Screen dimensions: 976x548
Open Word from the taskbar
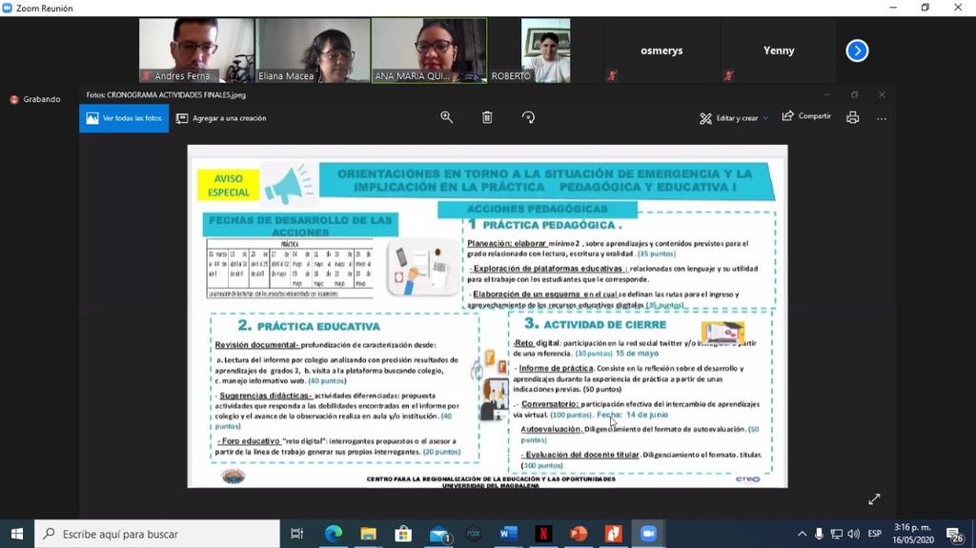tap(509, 534)
